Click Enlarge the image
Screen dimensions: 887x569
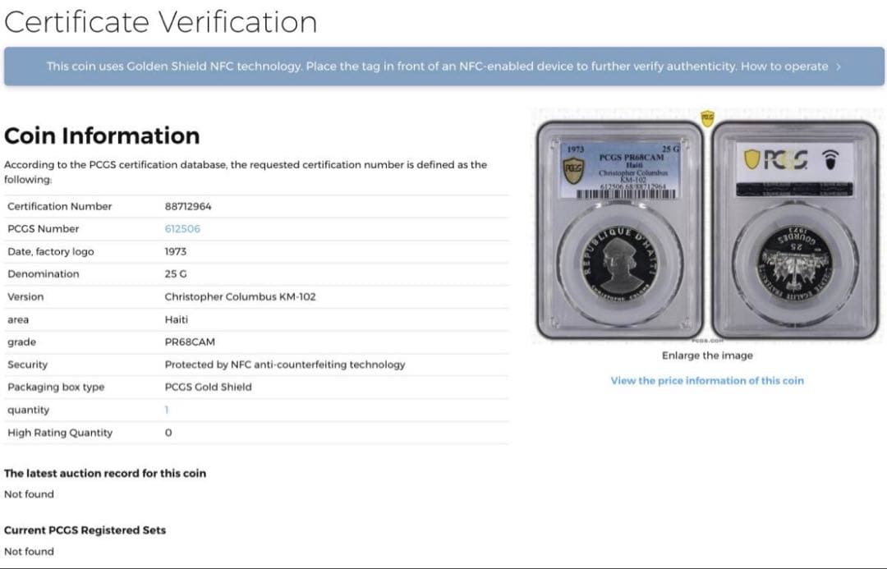(x=707, y=356)
